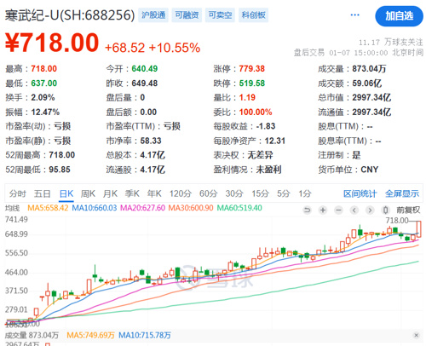Open 区间统计 range statistics

pyautogui.click(x=360, y=193)
